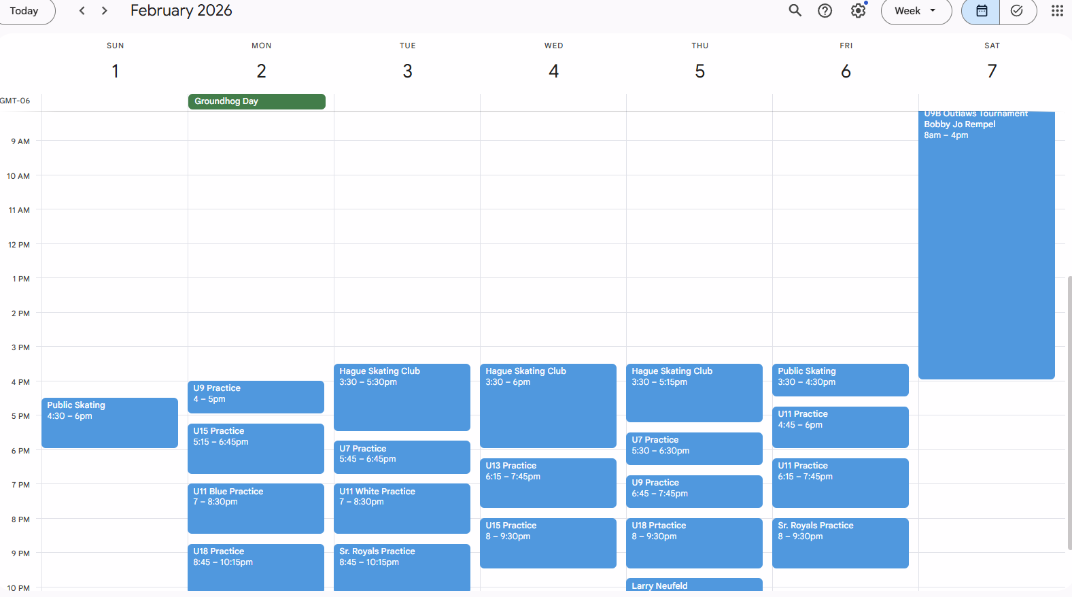1072x597 pixels.
Task: Switch to Calendar view toggle
Action: (981, 11)
